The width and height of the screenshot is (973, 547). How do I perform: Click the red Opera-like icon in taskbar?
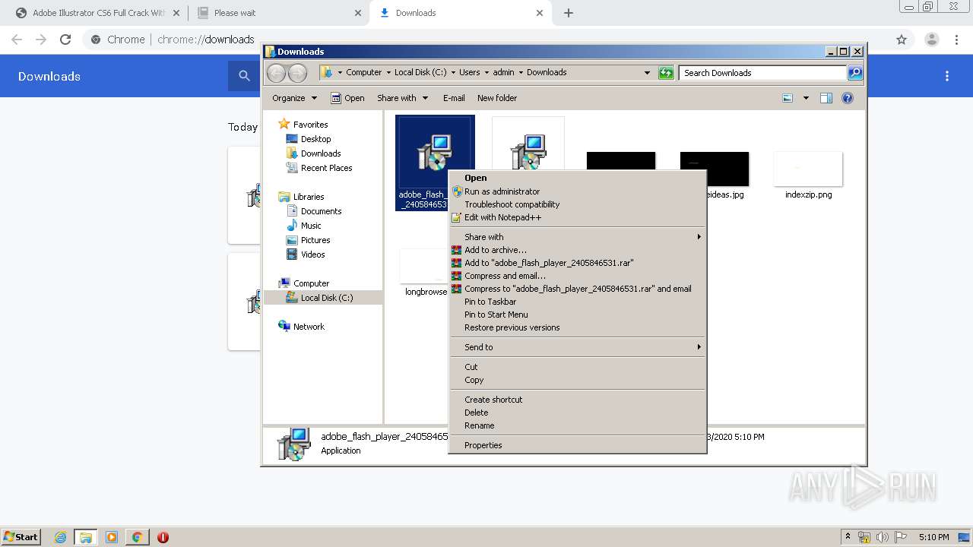[163, 537]
